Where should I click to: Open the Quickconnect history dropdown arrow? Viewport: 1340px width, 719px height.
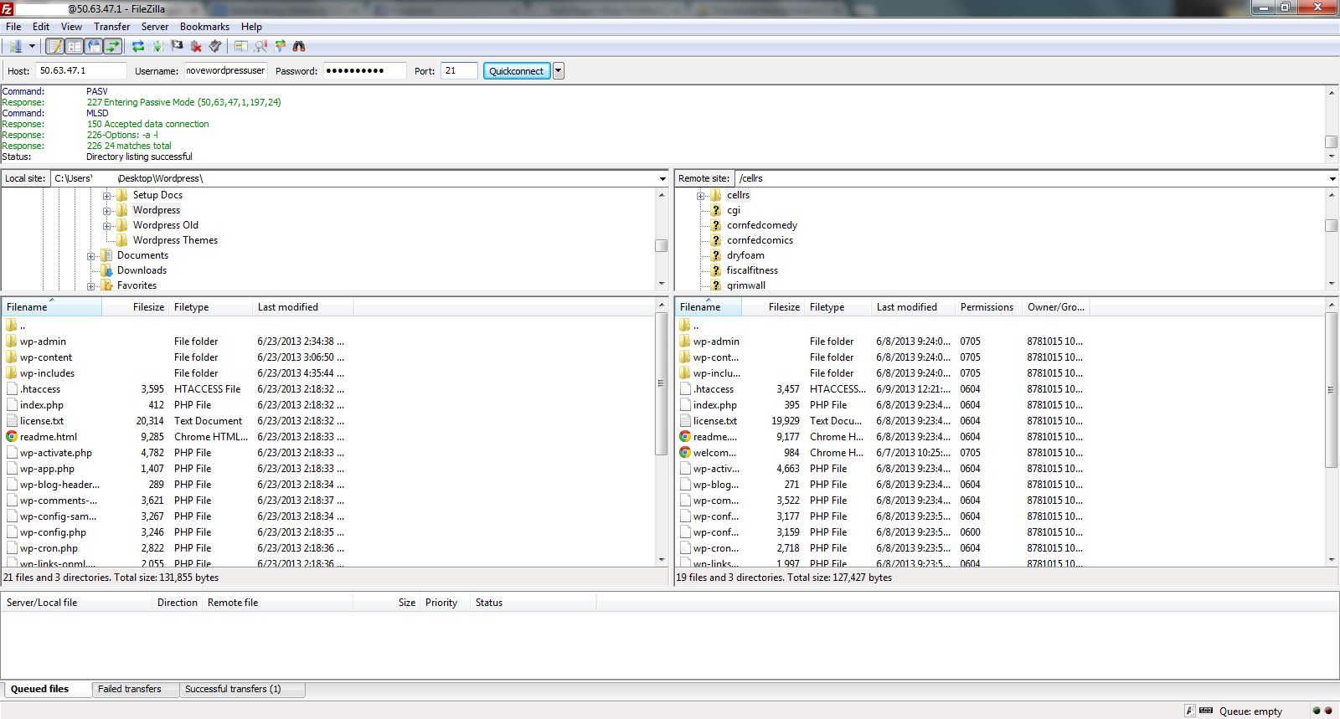559,71
